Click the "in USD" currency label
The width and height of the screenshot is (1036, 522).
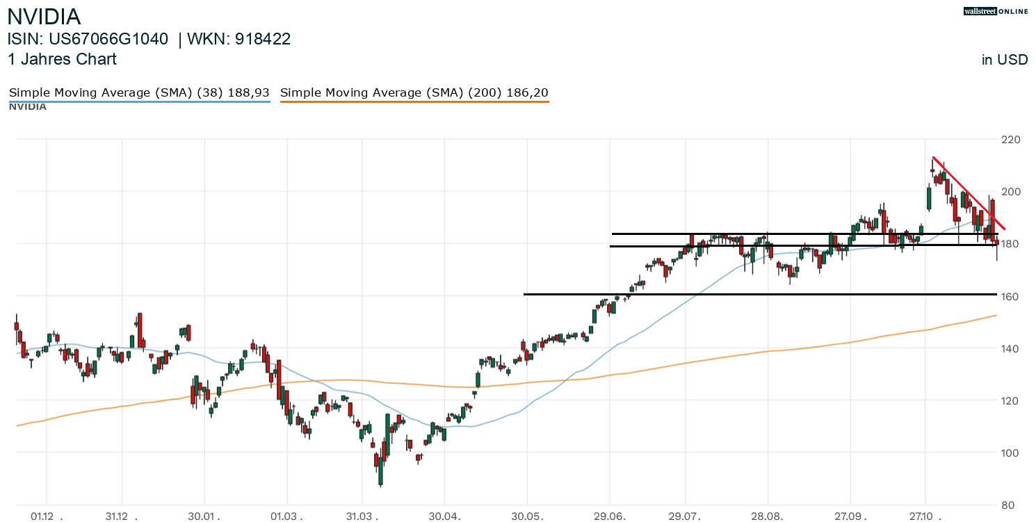[1004, 60]
